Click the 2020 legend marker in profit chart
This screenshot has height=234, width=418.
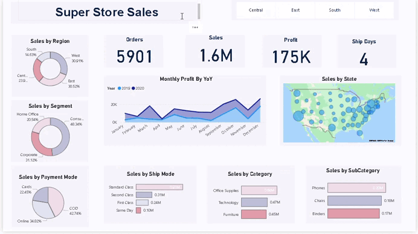(133, 89)
